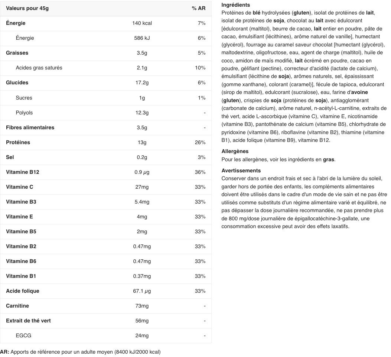Click the "Extrait de thé vert" label
Screen dimensions: 391x357
(28, 321)
